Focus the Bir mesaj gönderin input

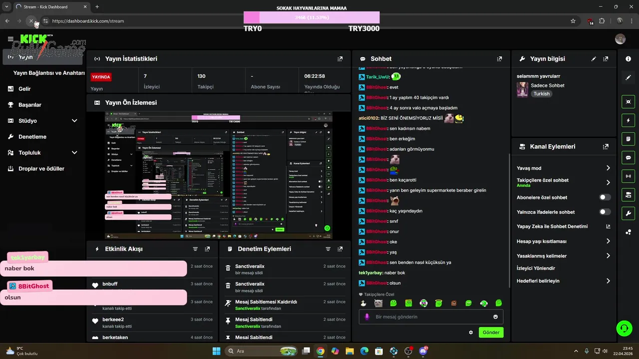431,317
